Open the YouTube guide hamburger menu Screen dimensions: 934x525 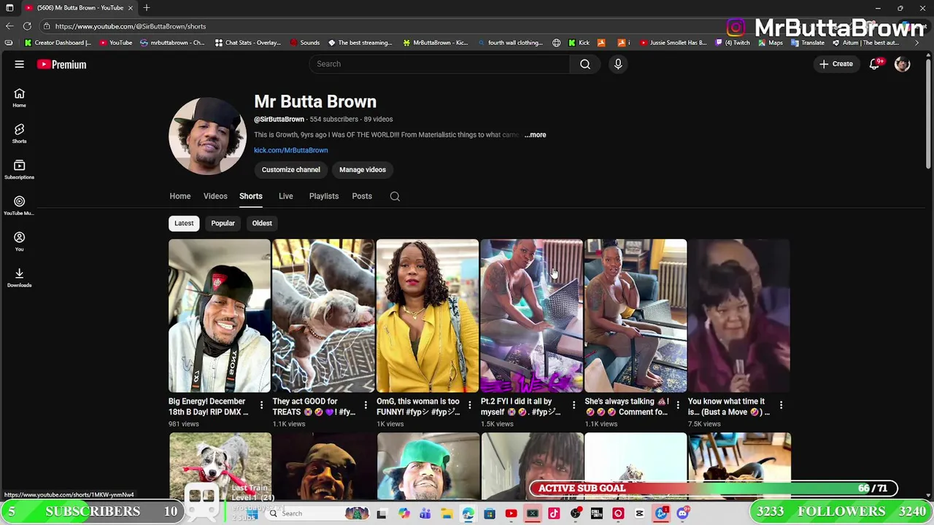20,64
